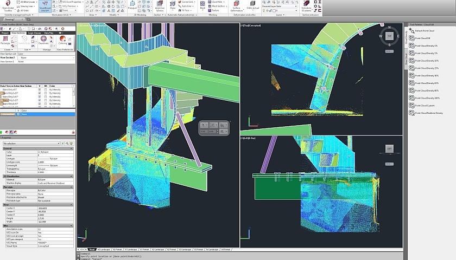
Task: Select the Close Hole meshing tool
Action: (215, 2)
